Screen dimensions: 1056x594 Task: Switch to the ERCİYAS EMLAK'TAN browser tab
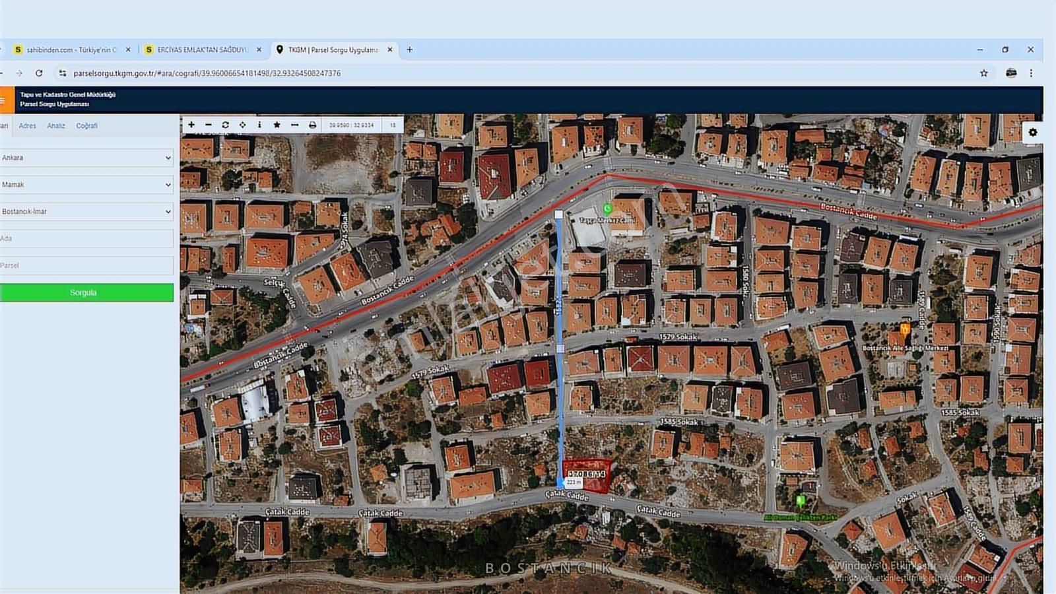[x=203, y=49]
